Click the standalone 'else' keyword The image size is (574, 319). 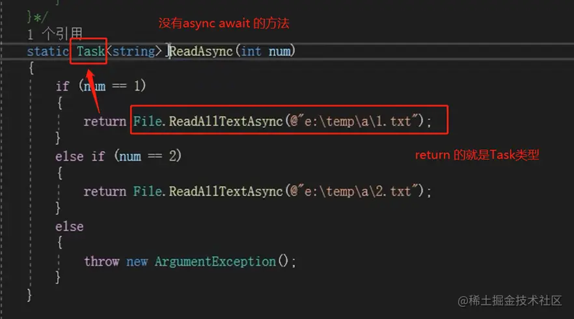click(x=70, y=227)
